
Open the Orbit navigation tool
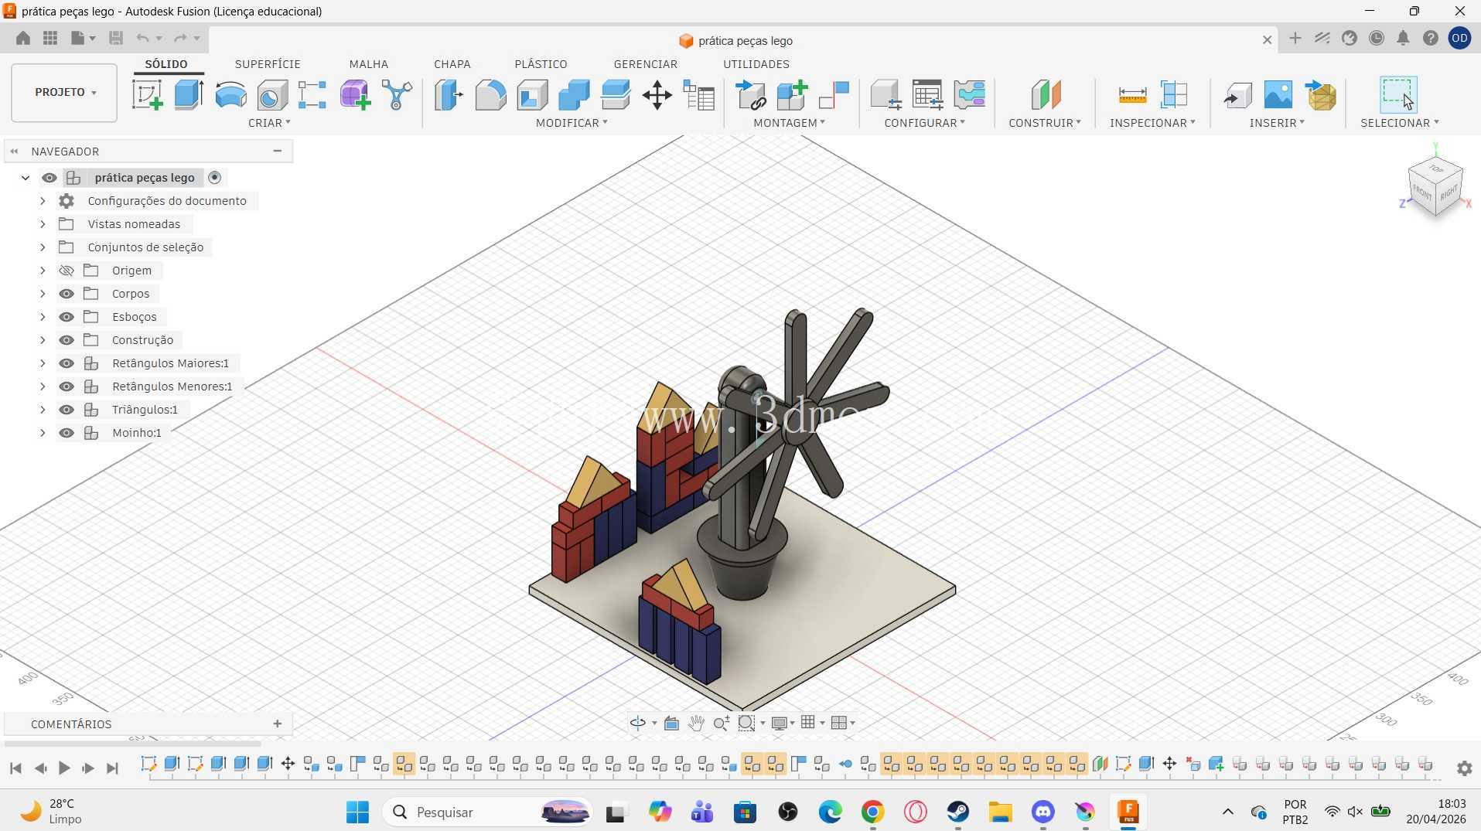tap(638, 723)
